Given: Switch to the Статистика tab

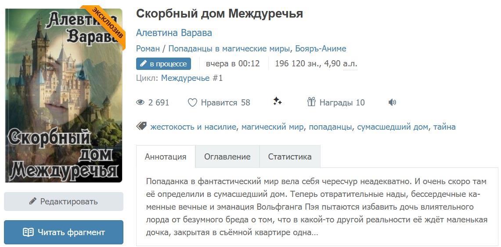Looking at the screenshot, I should click(290, 157).
